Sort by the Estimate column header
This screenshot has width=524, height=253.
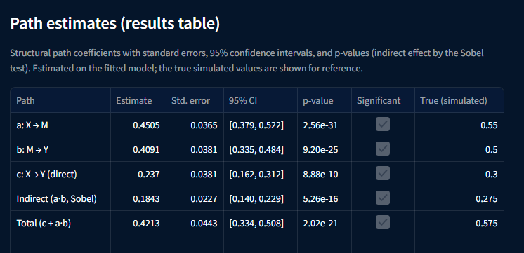138,100
